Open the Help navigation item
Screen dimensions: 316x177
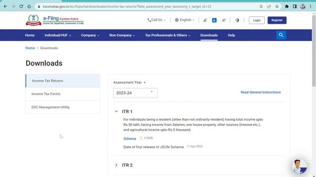[x=232, y=35]
